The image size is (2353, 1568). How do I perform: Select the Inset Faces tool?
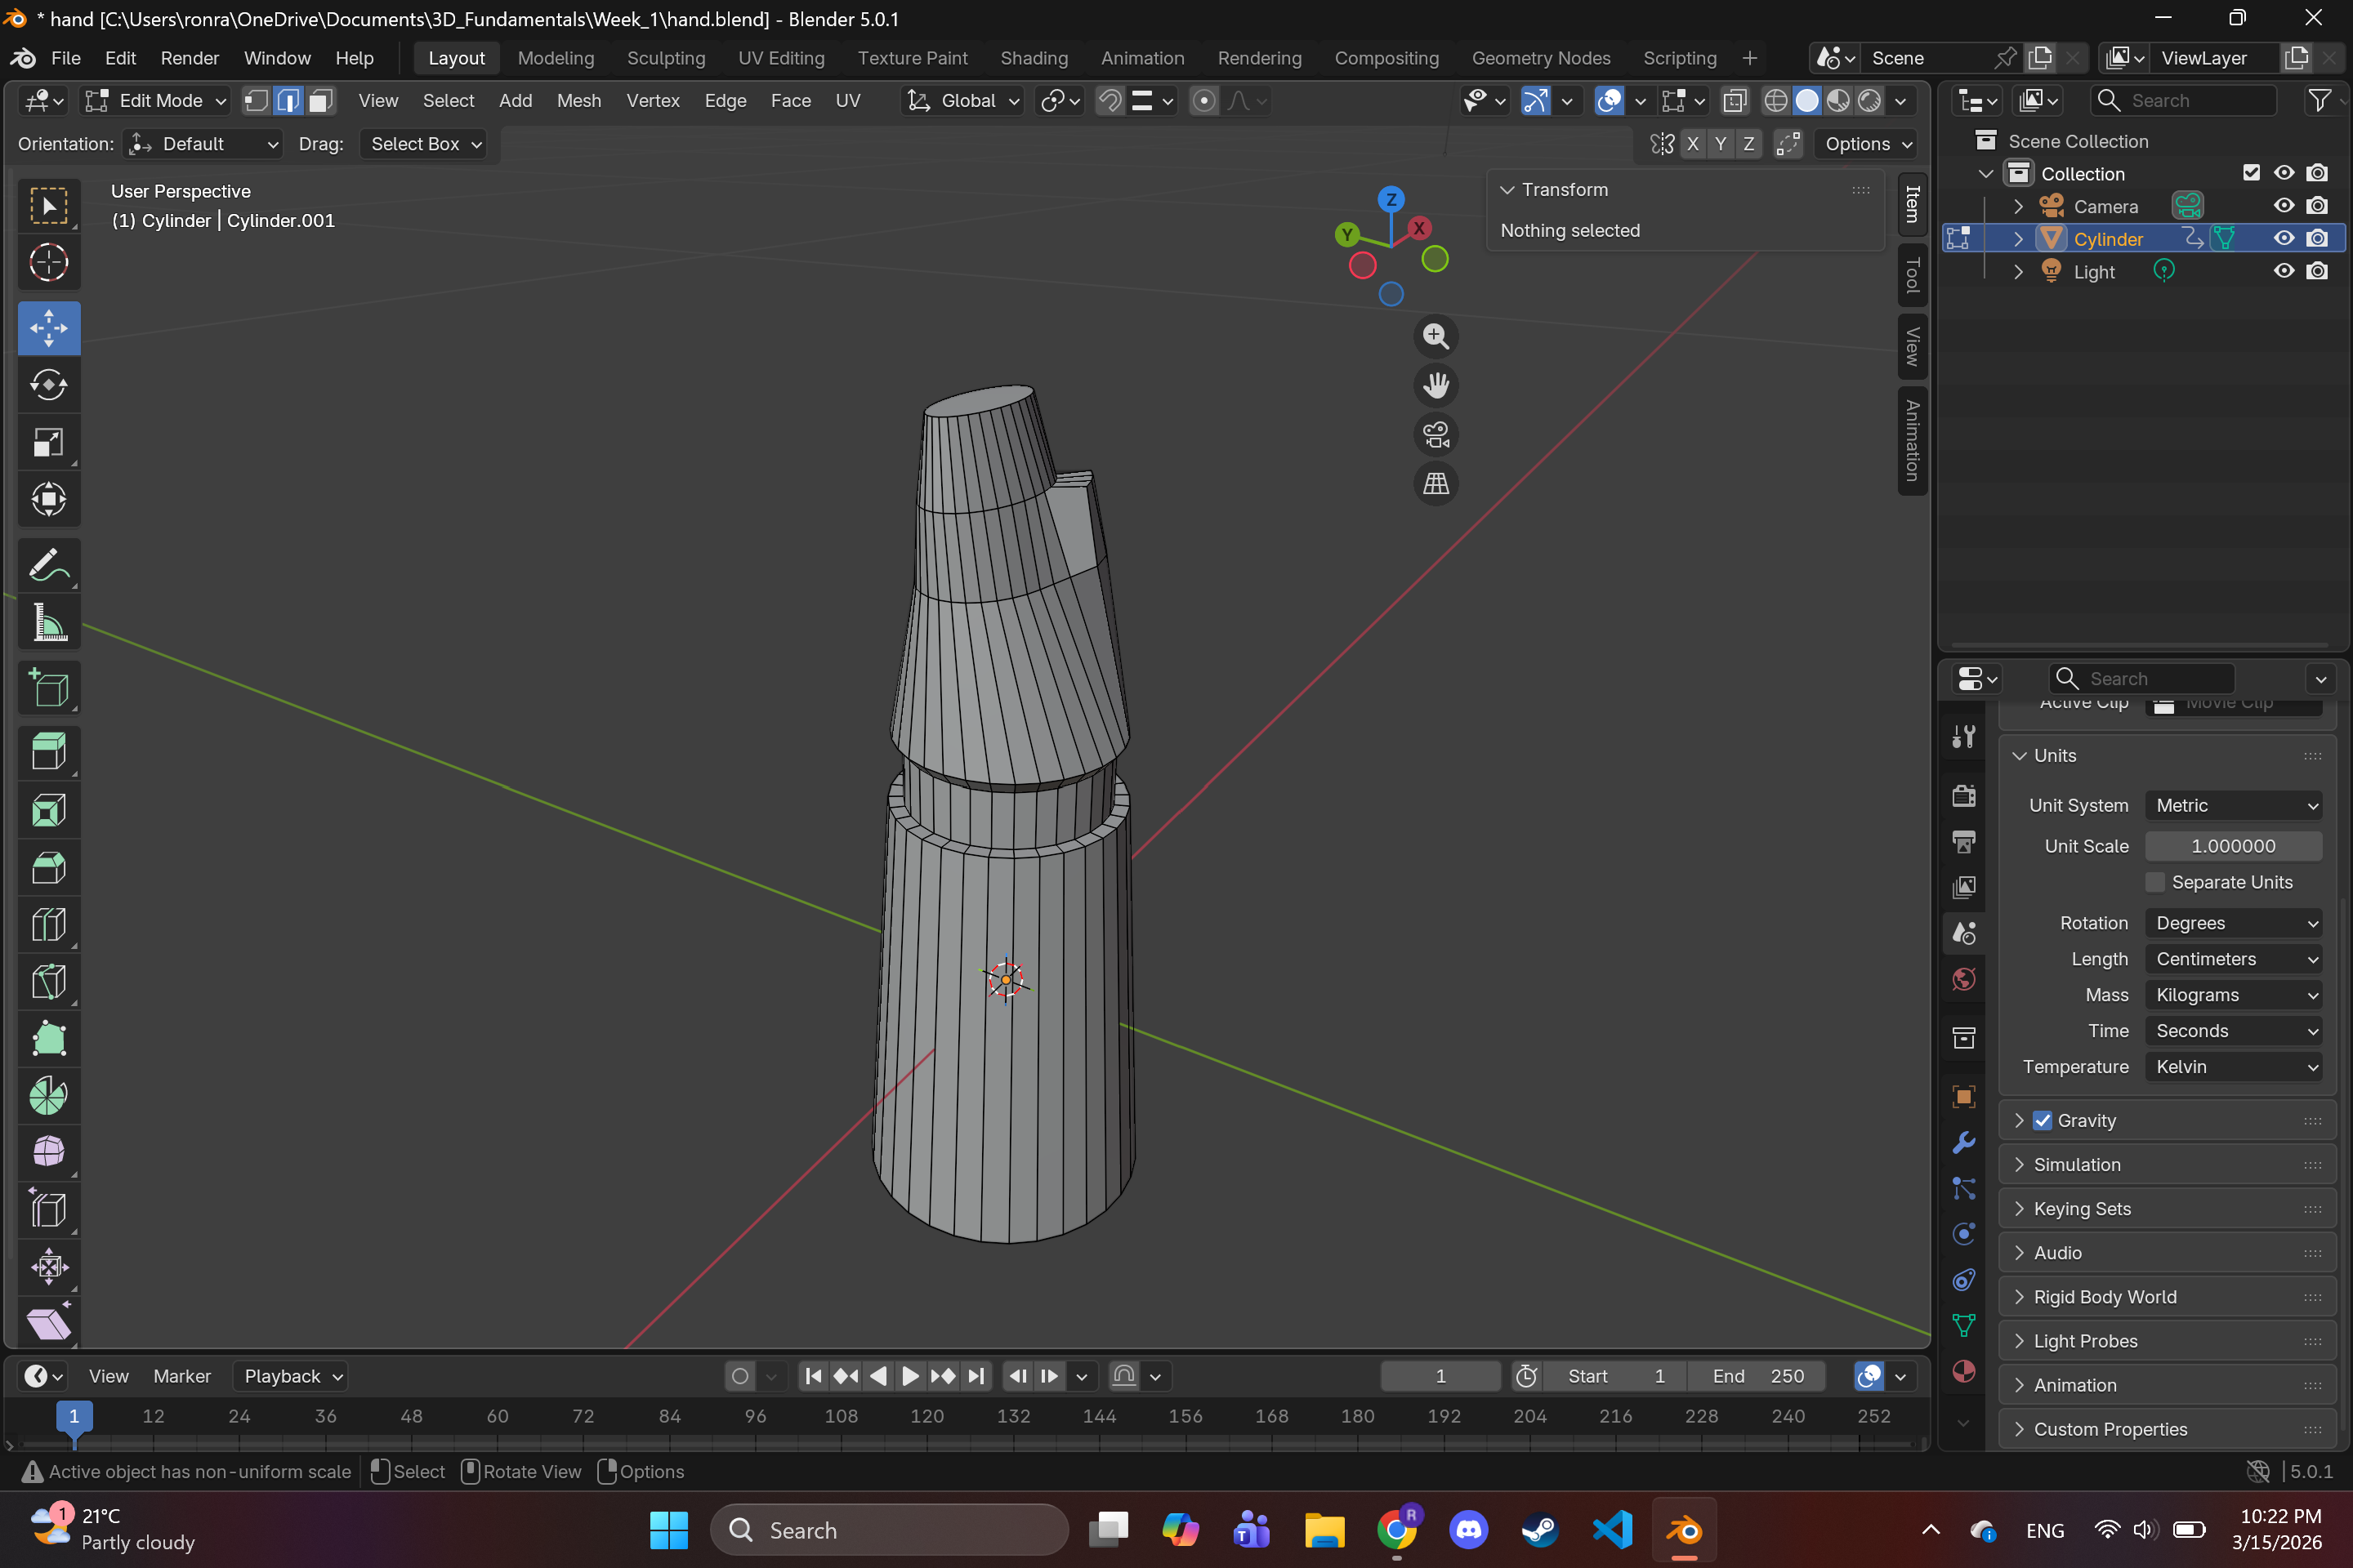49,810
